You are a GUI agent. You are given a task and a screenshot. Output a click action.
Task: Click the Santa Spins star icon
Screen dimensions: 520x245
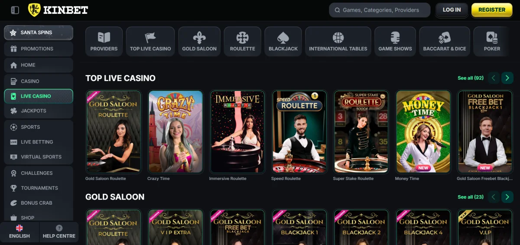pos(13,33)
